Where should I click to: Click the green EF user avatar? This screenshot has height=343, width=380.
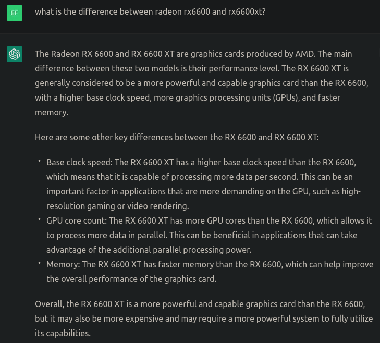15,12
